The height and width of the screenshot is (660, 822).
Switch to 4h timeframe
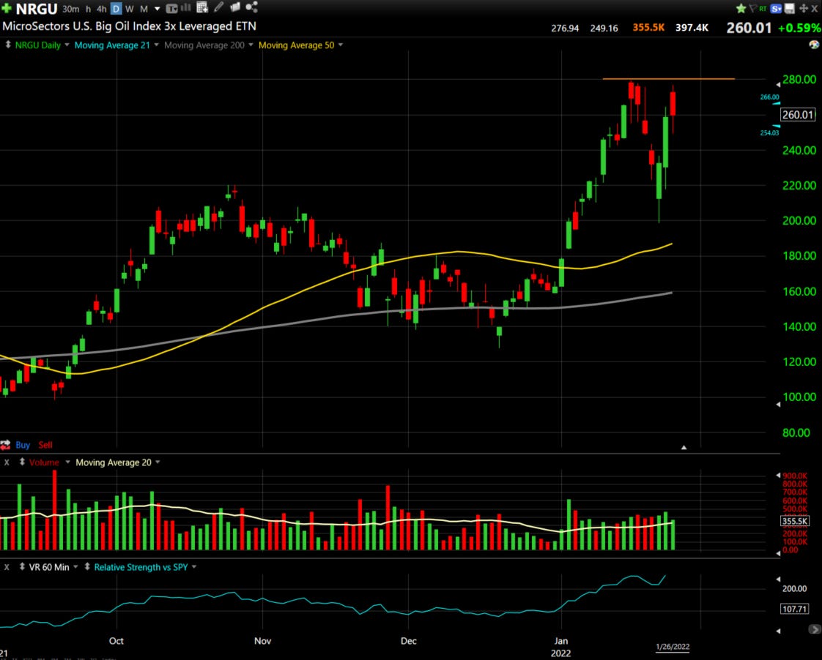(102, 9)
